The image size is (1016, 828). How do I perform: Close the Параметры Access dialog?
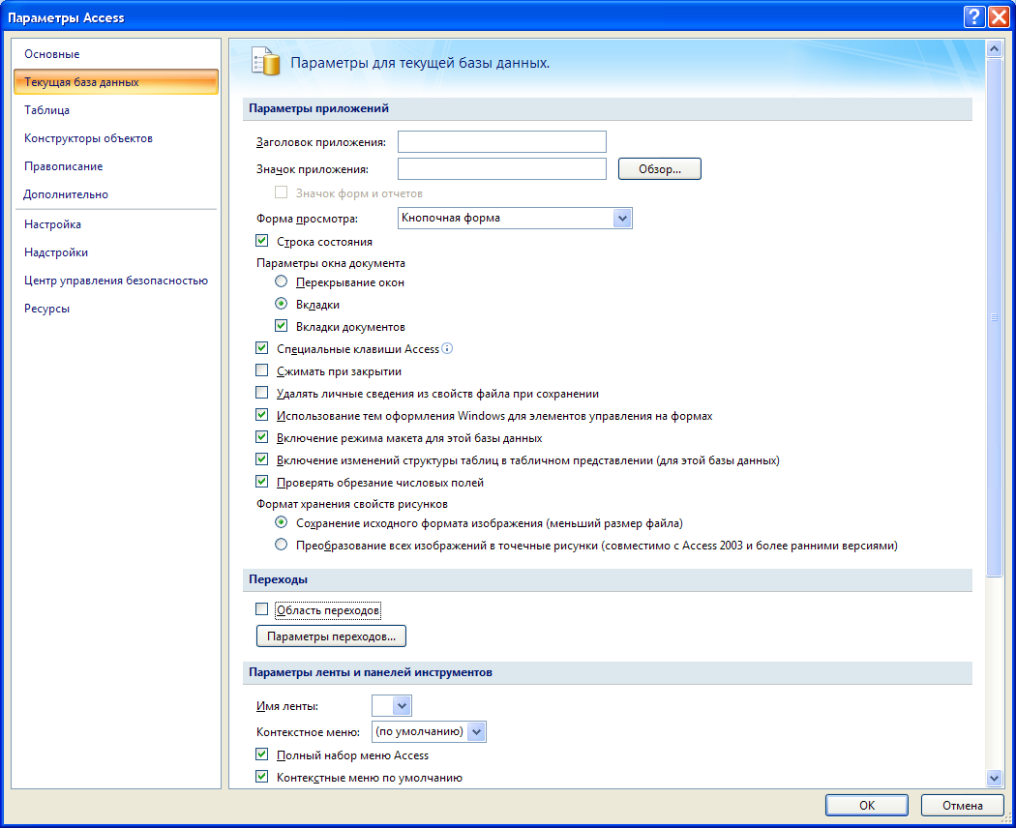(x=999, y=16)
